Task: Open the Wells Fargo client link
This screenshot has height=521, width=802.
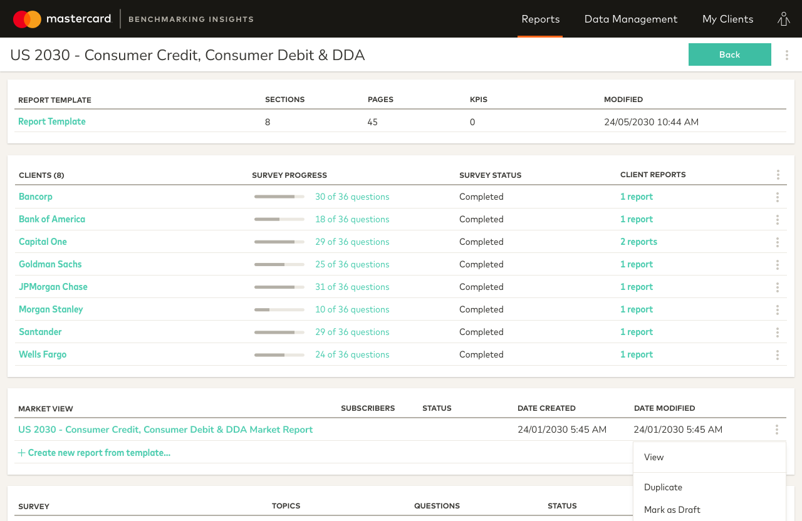Action: (x=43, y=354)
